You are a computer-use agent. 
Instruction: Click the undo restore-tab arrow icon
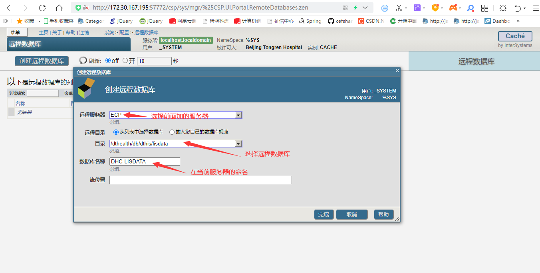click(x=518, y=8)
